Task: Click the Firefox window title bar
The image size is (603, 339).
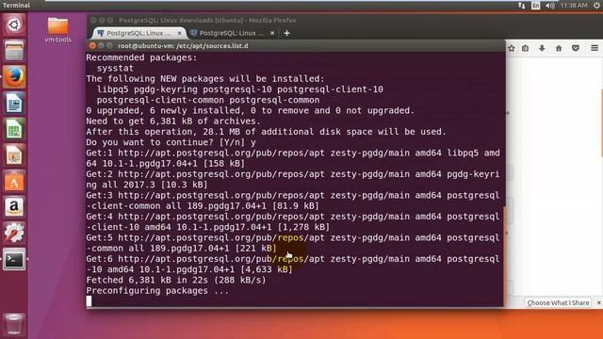Action: tap(207, 20)
